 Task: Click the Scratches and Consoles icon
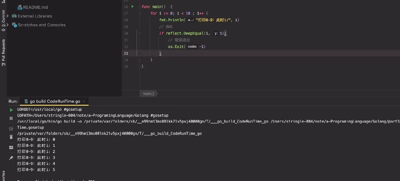pos(14,25)
